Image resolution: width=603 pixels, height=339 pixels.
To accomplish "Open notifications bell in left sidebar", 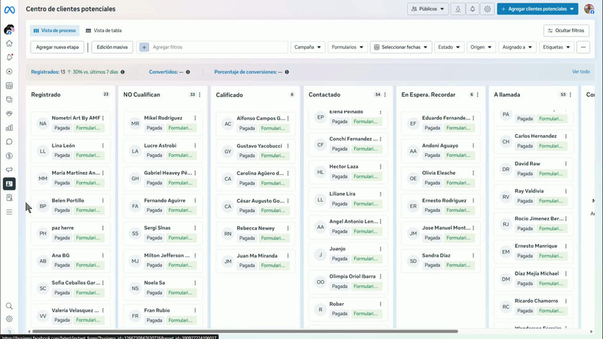I will 9,57.
